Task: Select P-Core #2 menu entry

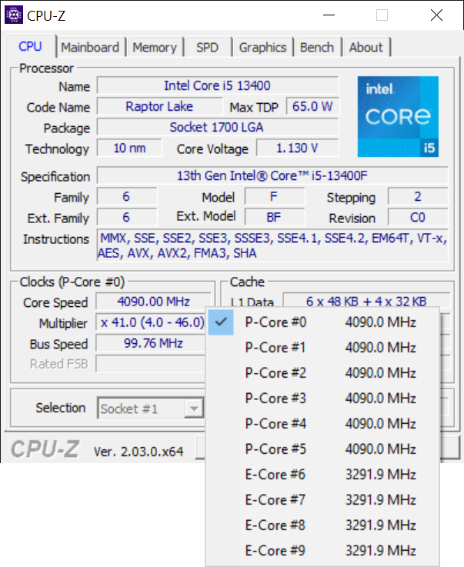Action: (x=322, y=373)
